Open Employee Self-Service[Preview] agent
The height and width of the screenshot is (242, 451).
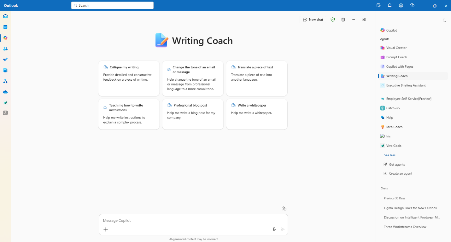[x=413, y=99]
